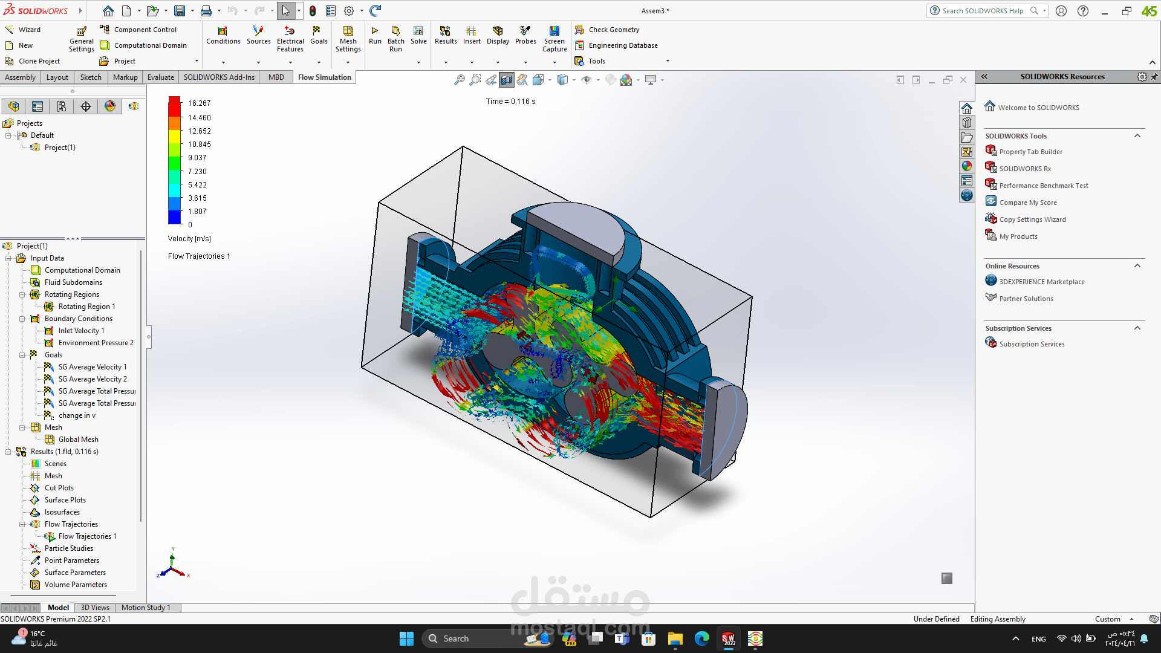The image size is (1161, 653).
Task: Open 3DEXPERIENCE Marketplace link
Action: [x=1041, y=282]
